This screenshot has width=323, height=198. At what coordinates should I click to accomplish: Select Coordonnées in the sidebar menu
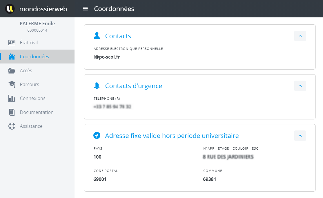[34, 57]
